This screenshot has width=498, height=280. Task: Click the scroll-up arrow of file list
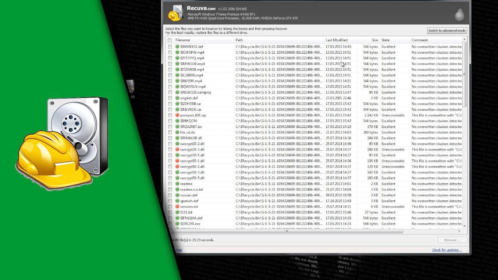(x=465, y=40)
